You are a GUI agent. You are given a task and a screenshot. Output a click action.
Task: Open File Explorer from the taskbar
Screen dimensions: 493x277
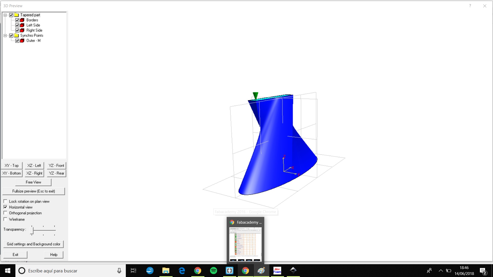click(166, 271)
